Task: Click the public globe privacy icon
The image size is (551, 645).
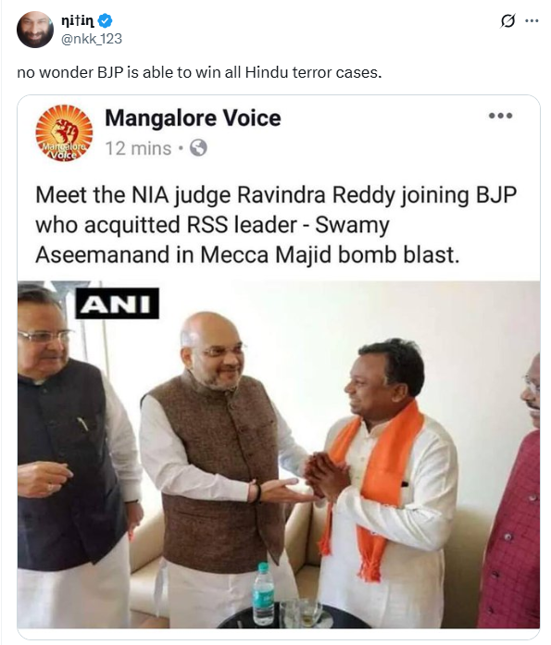Action: coord(198,148)
